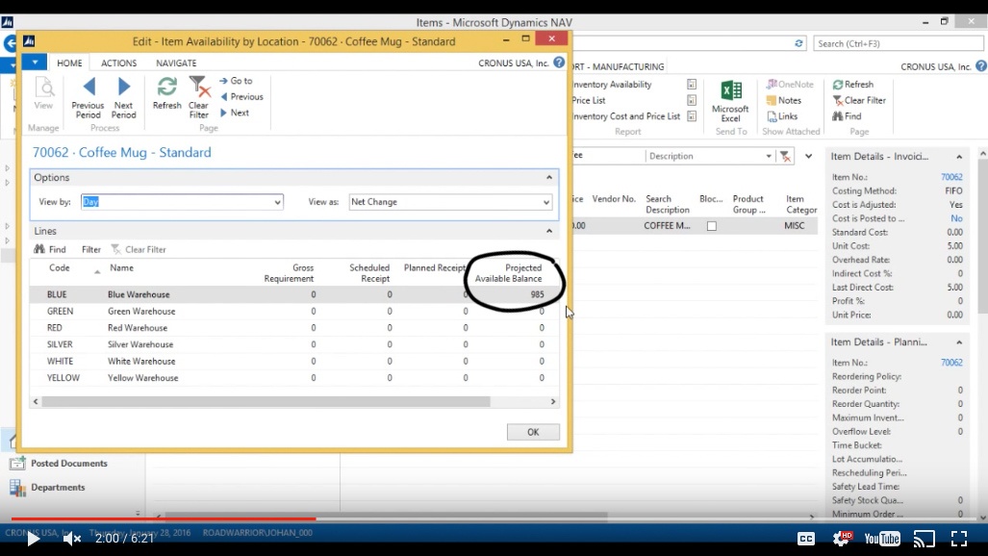The height and width of the screenshot is (556, 988).
Task: Select the Red Warehouse name cell
Action: coord(138,328)
